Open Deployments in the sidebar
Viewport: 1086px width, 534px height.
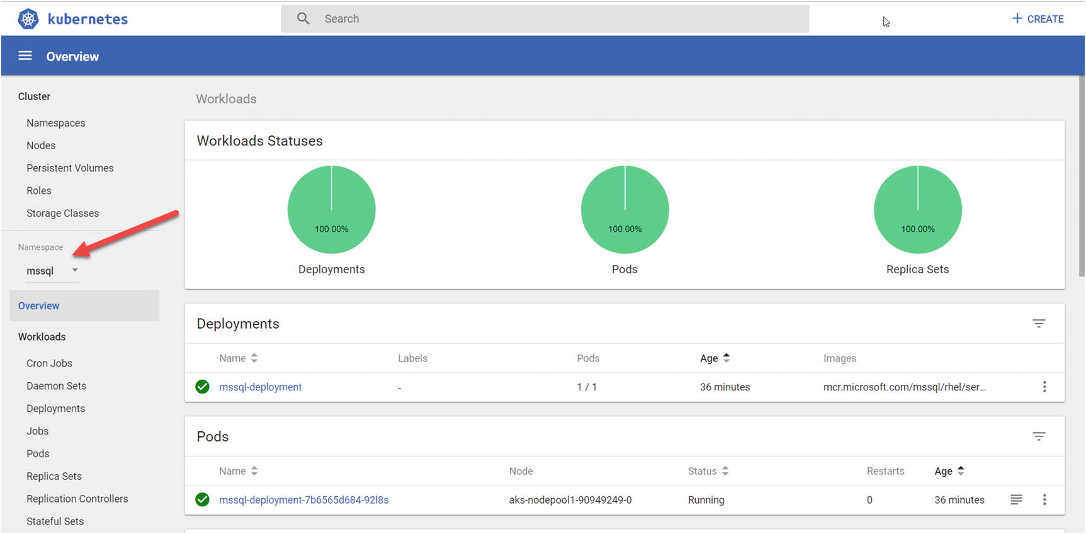(55, 409)
